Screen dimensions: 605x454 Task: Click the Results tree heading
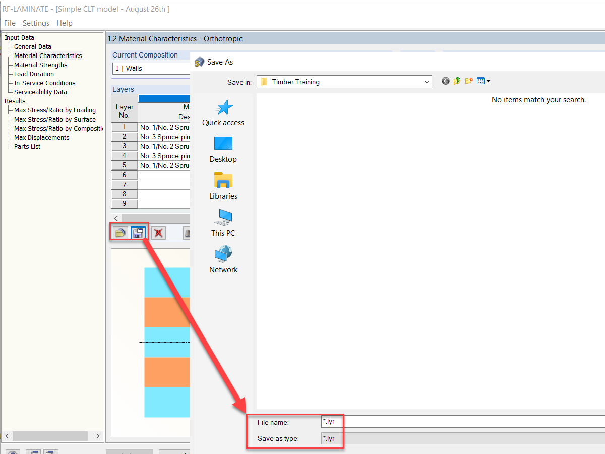tap(15, 101)
